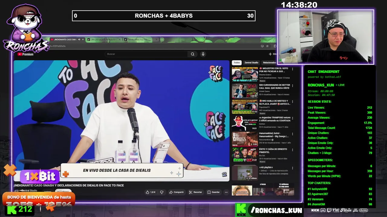Open options menu for Hanumankind Big Dawgs video
Screen dimensions: 387x217
tap(292, 134)
